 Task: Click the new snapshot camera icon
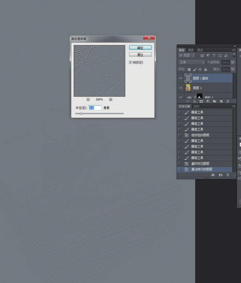tap(221, 175)
